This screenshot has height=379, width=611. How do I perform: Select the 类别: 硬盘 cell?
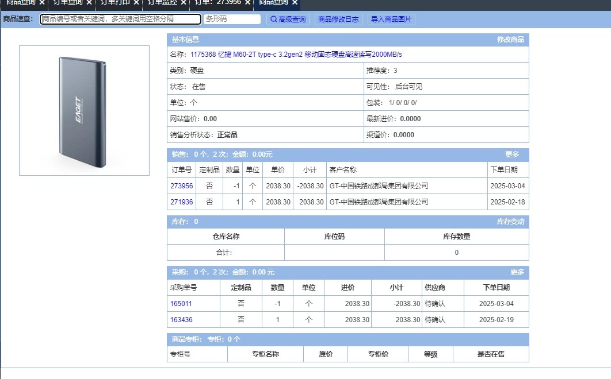point(265,71)
